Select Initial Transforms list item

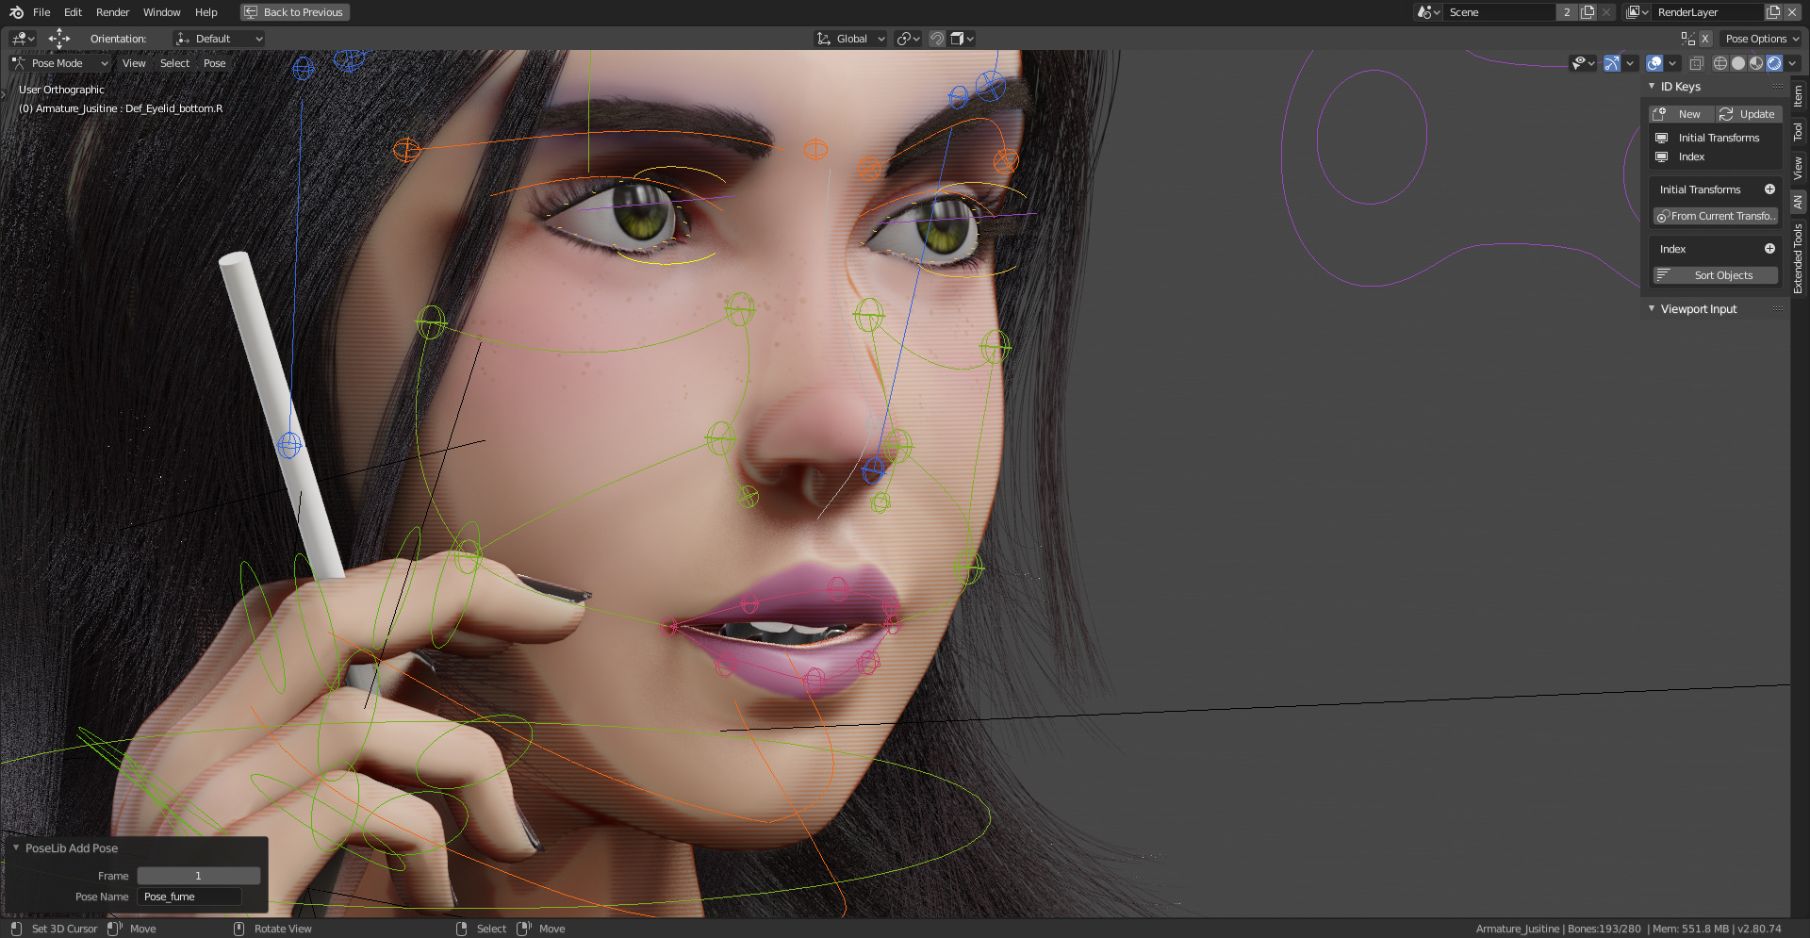coord(1715,138)
